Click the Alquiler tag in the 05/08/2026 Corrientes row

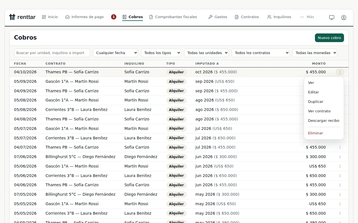coord(176,110)
